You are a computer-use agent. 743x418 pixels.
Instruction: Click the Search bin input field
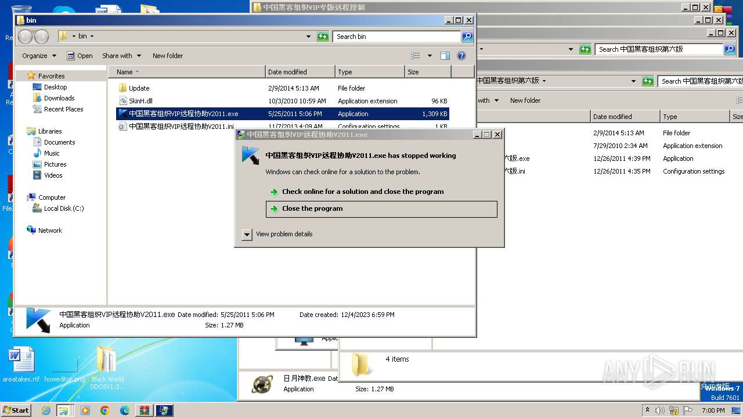pos(397,37)
